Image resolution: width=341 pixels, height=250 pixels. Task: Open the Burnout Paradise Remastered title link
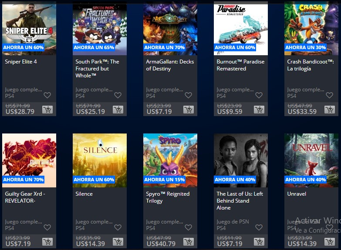click(x=240, y=65)
